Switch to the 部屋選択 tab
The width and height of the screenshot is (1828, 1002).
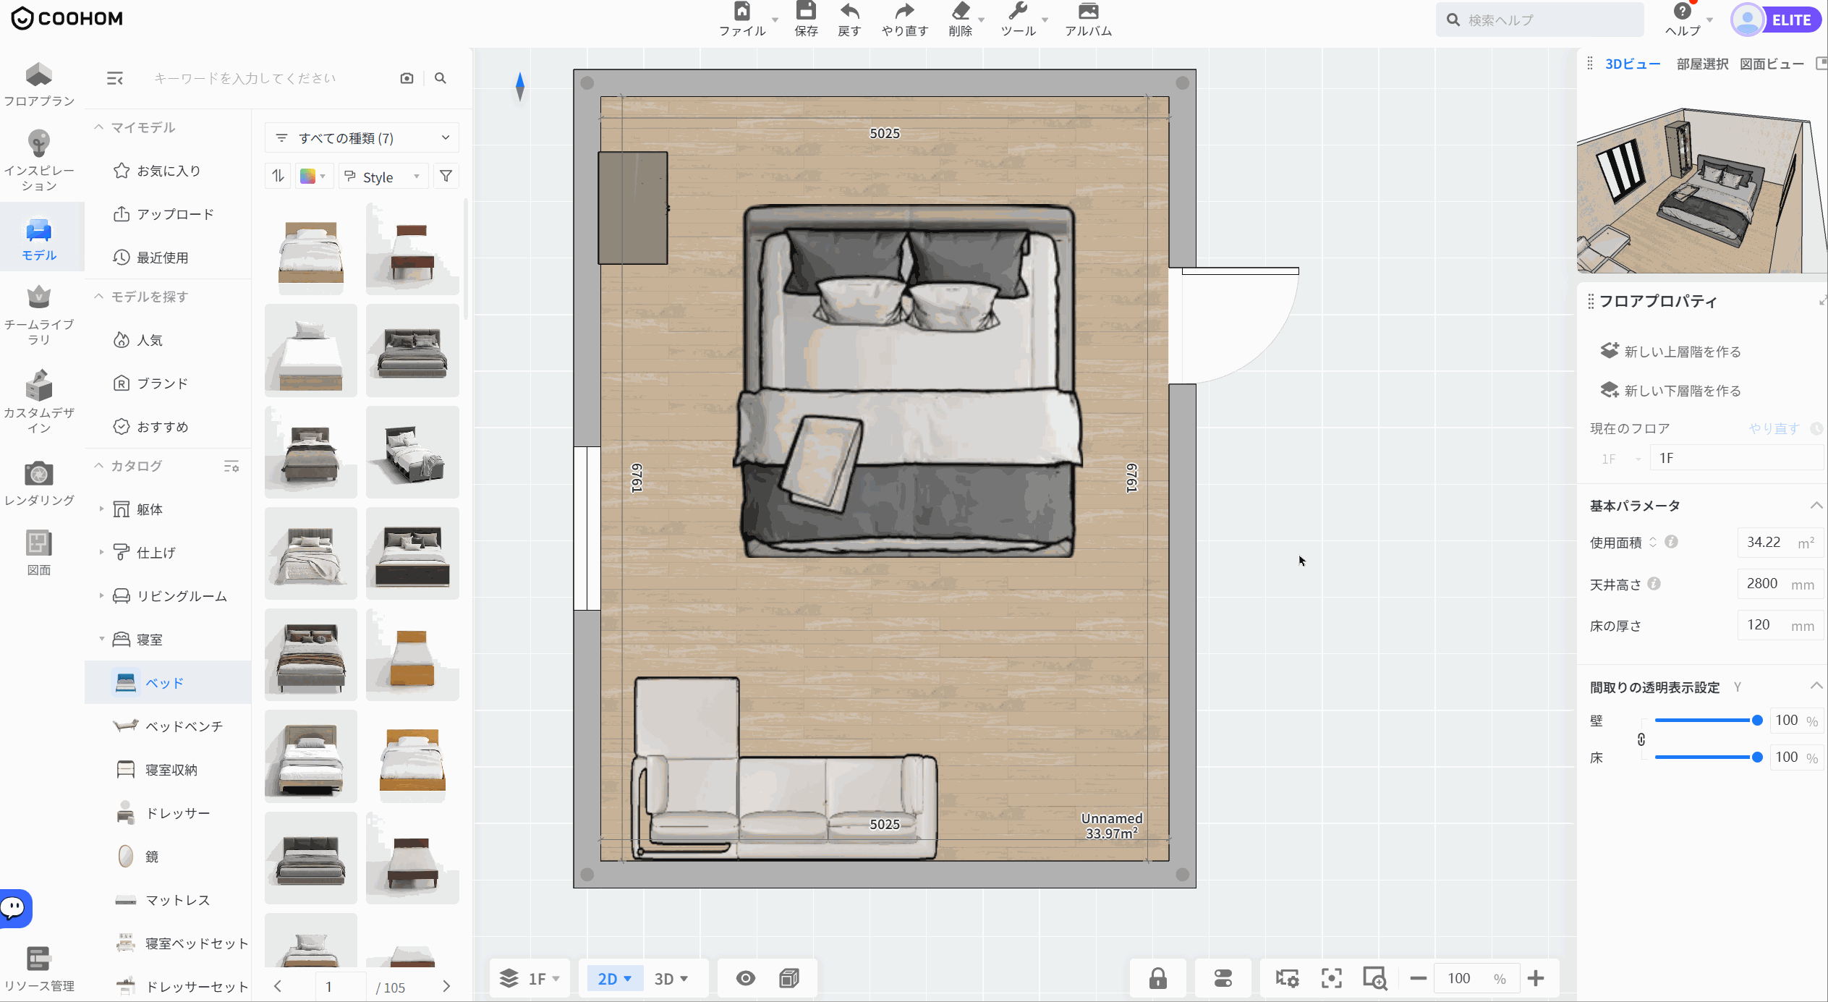click(x=1702, y=64)
